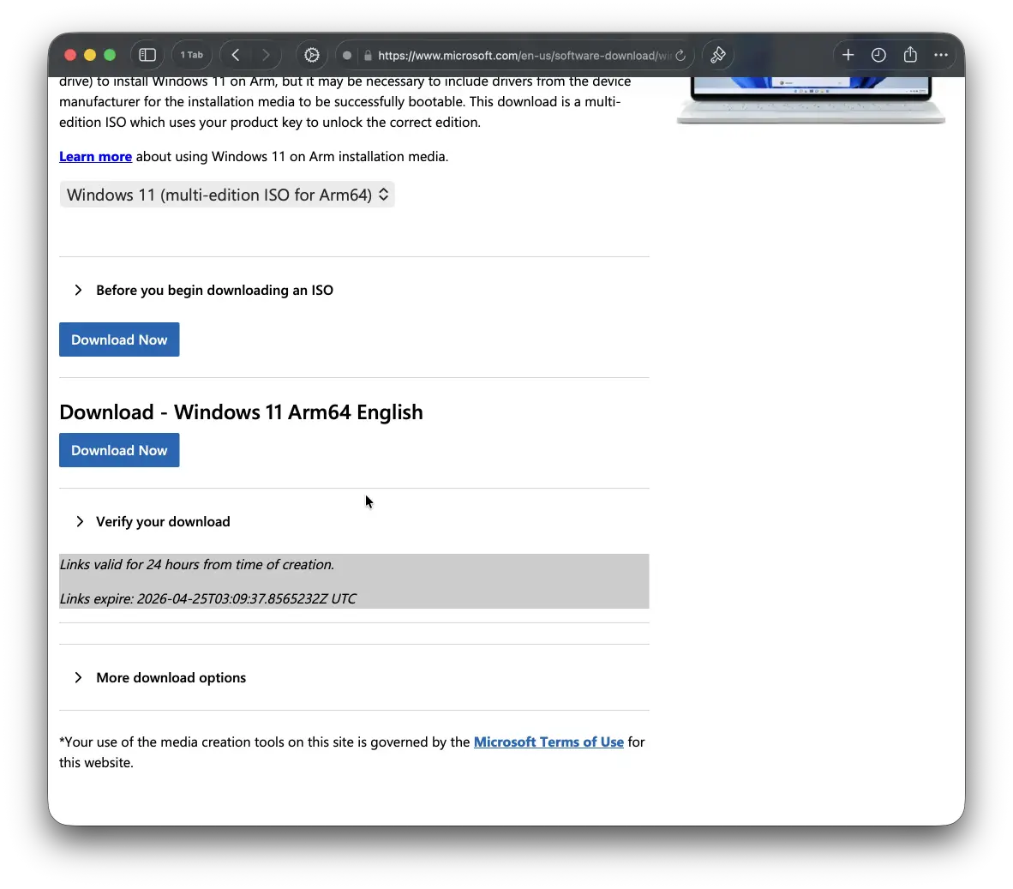Open the three-dot more menu

pos(941,55)
